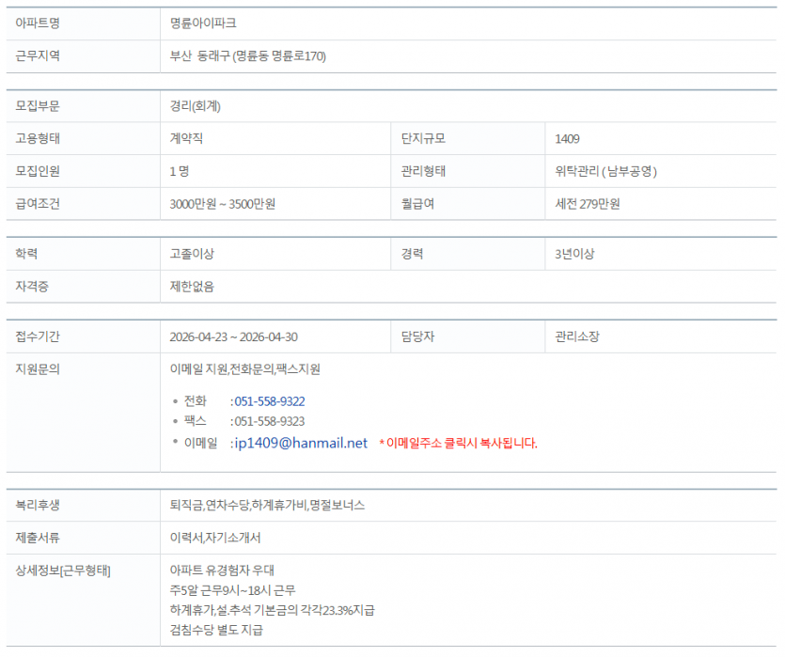Click the 상세정보[근무형태] label
785x657 pixels.
pyautogui.click(x=63, y=571)
